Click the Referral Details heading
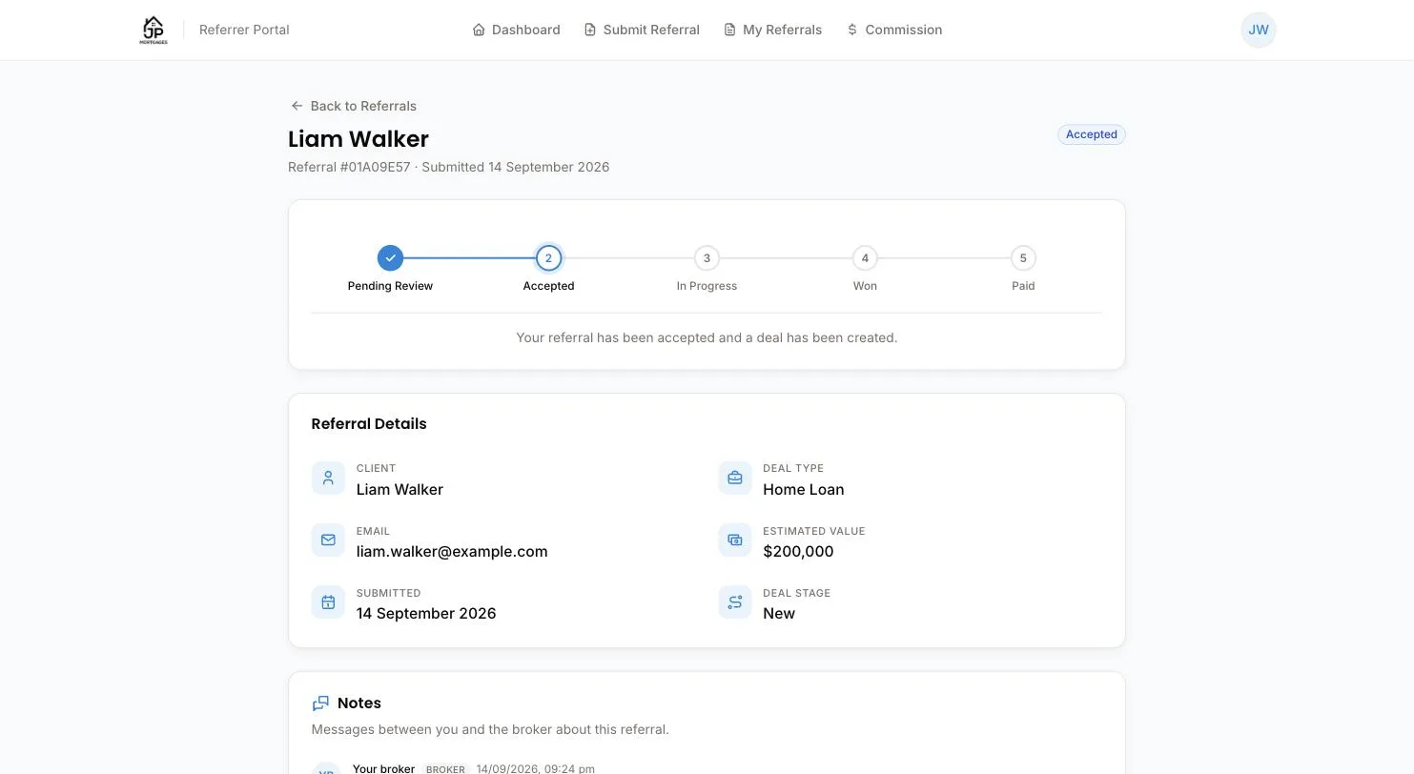This screenshot has height=774, width=1414. [369, 424]
